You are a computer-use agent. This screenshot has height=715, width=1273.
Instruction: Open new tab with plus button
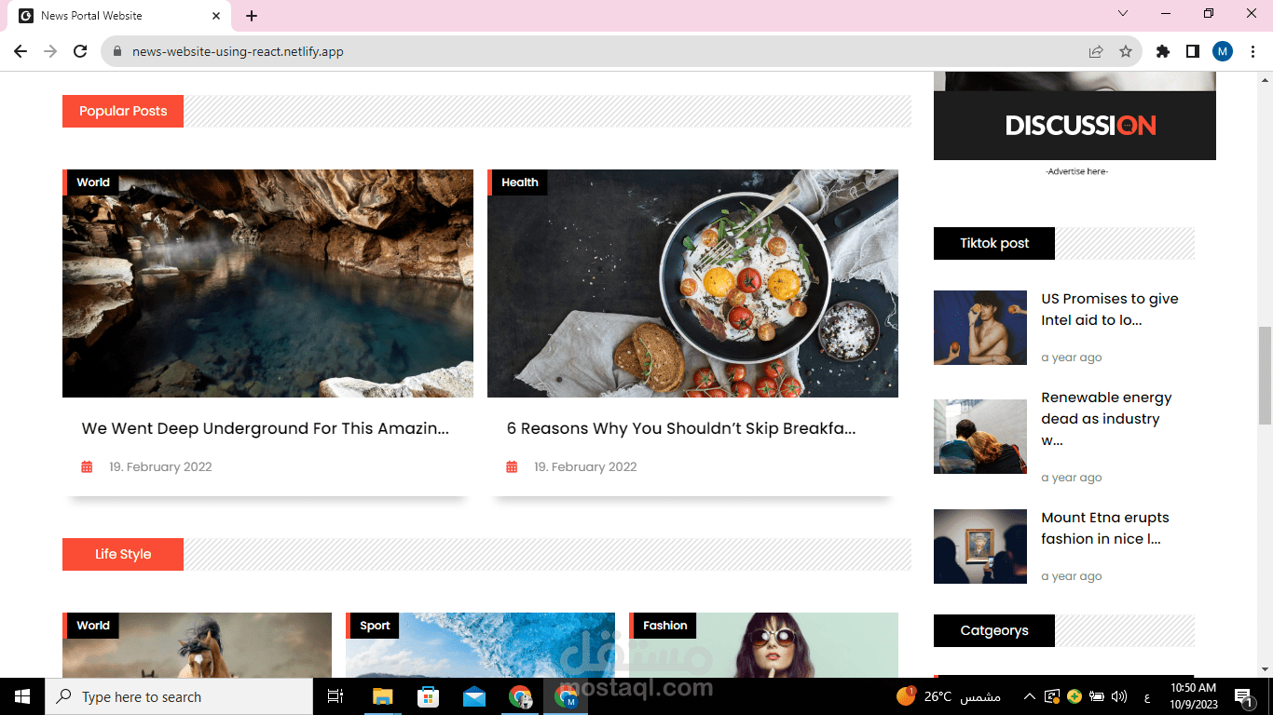[x=252, y=16]
